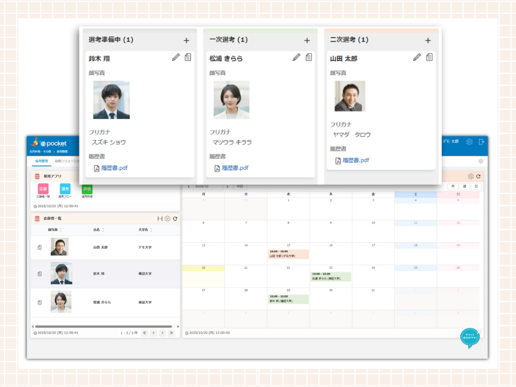
Task: Switch the calendar to 週 view
Action: tap(464, 186)
